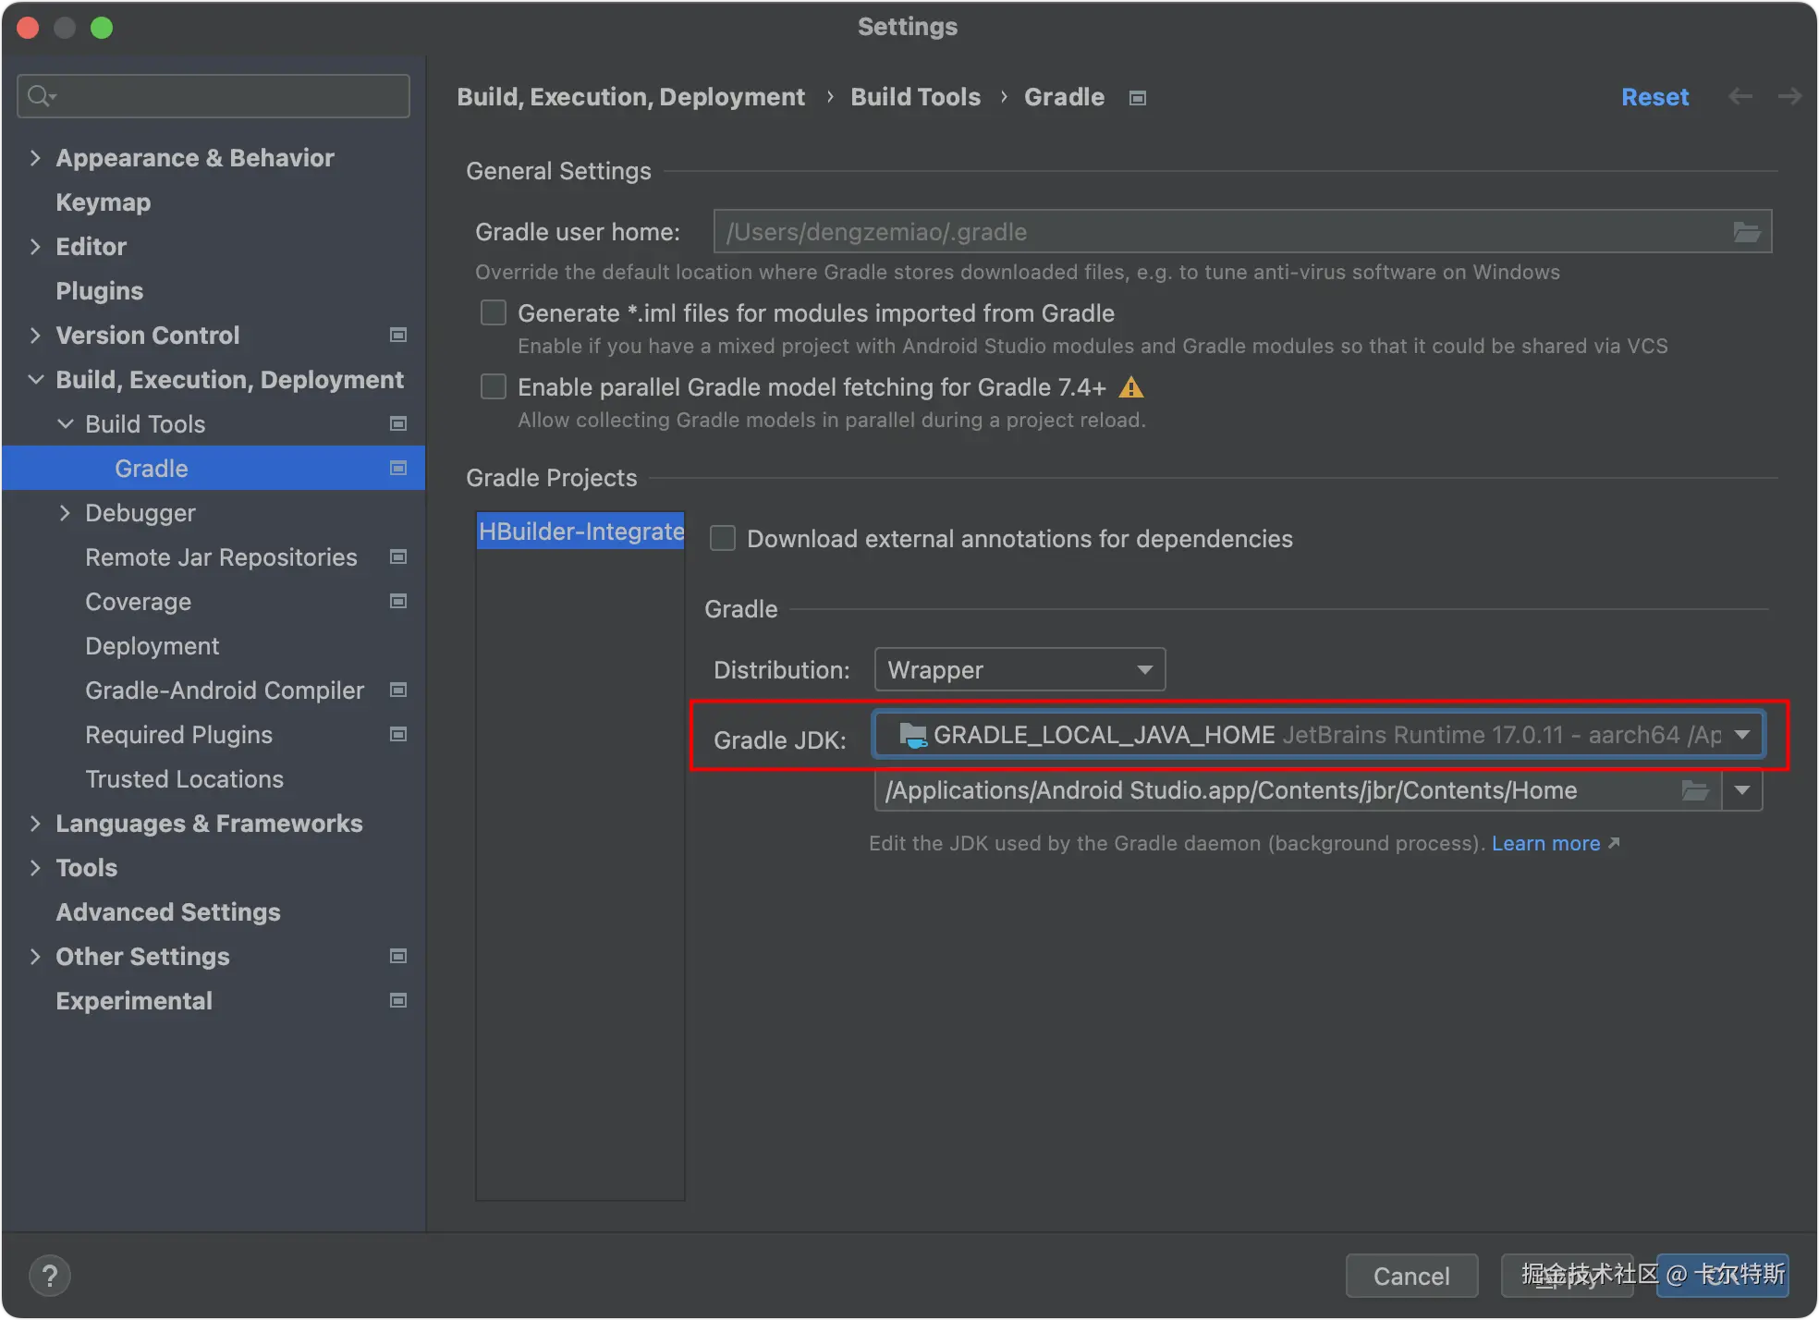Click project-level icon on Other Settings row
The height and width of the screenshot is (1320, 1819).
tap(398, 957)
